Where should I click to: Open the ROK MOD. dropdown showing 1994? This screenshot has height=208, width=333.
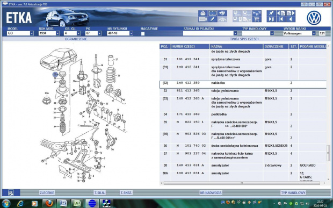[x=57, y=33]
